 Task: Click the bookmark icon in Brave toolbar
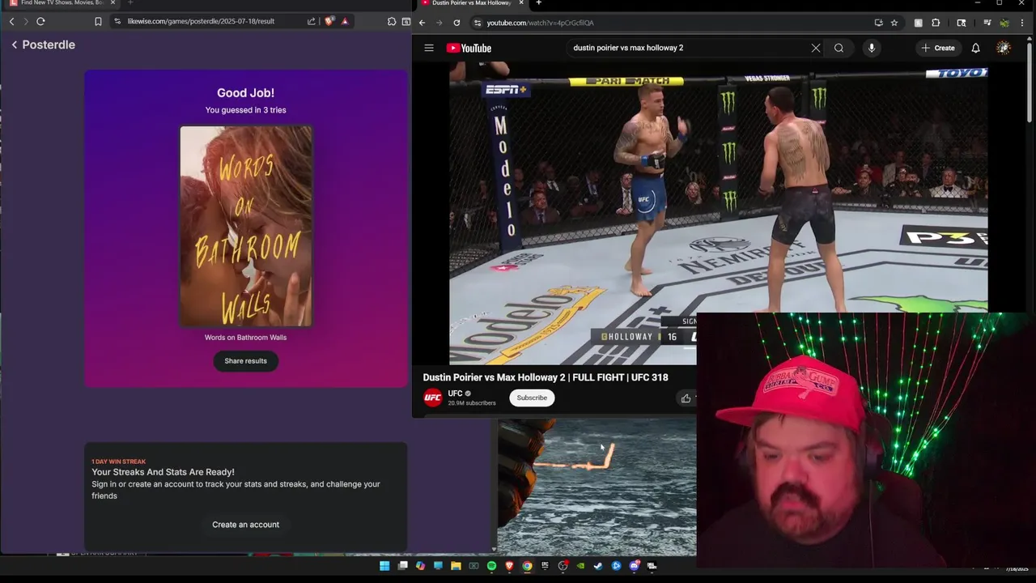(x=98, y=21)
